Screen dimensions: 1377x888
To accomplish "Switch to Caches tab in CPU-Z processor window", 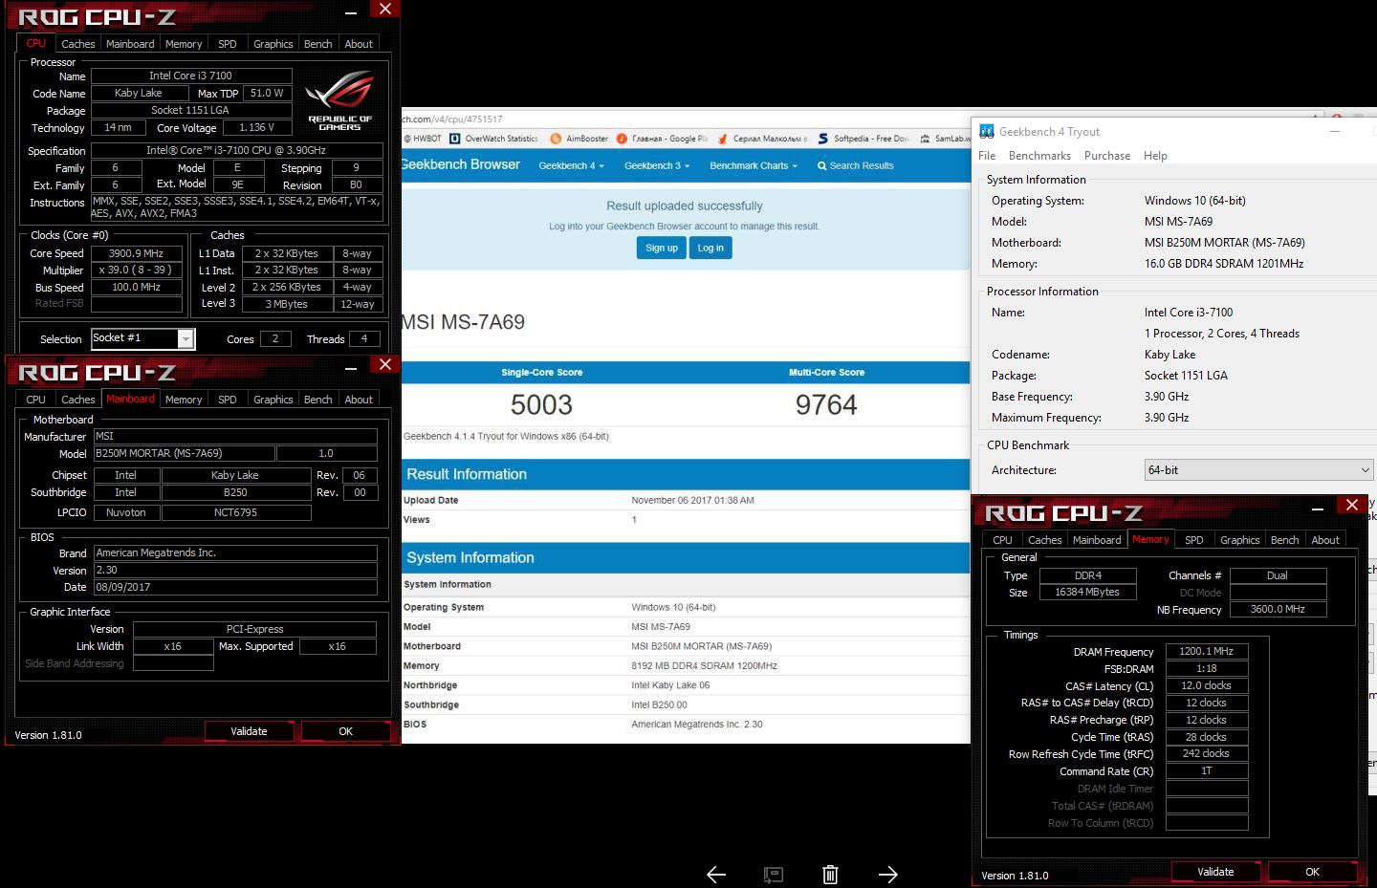I will 77,44.
